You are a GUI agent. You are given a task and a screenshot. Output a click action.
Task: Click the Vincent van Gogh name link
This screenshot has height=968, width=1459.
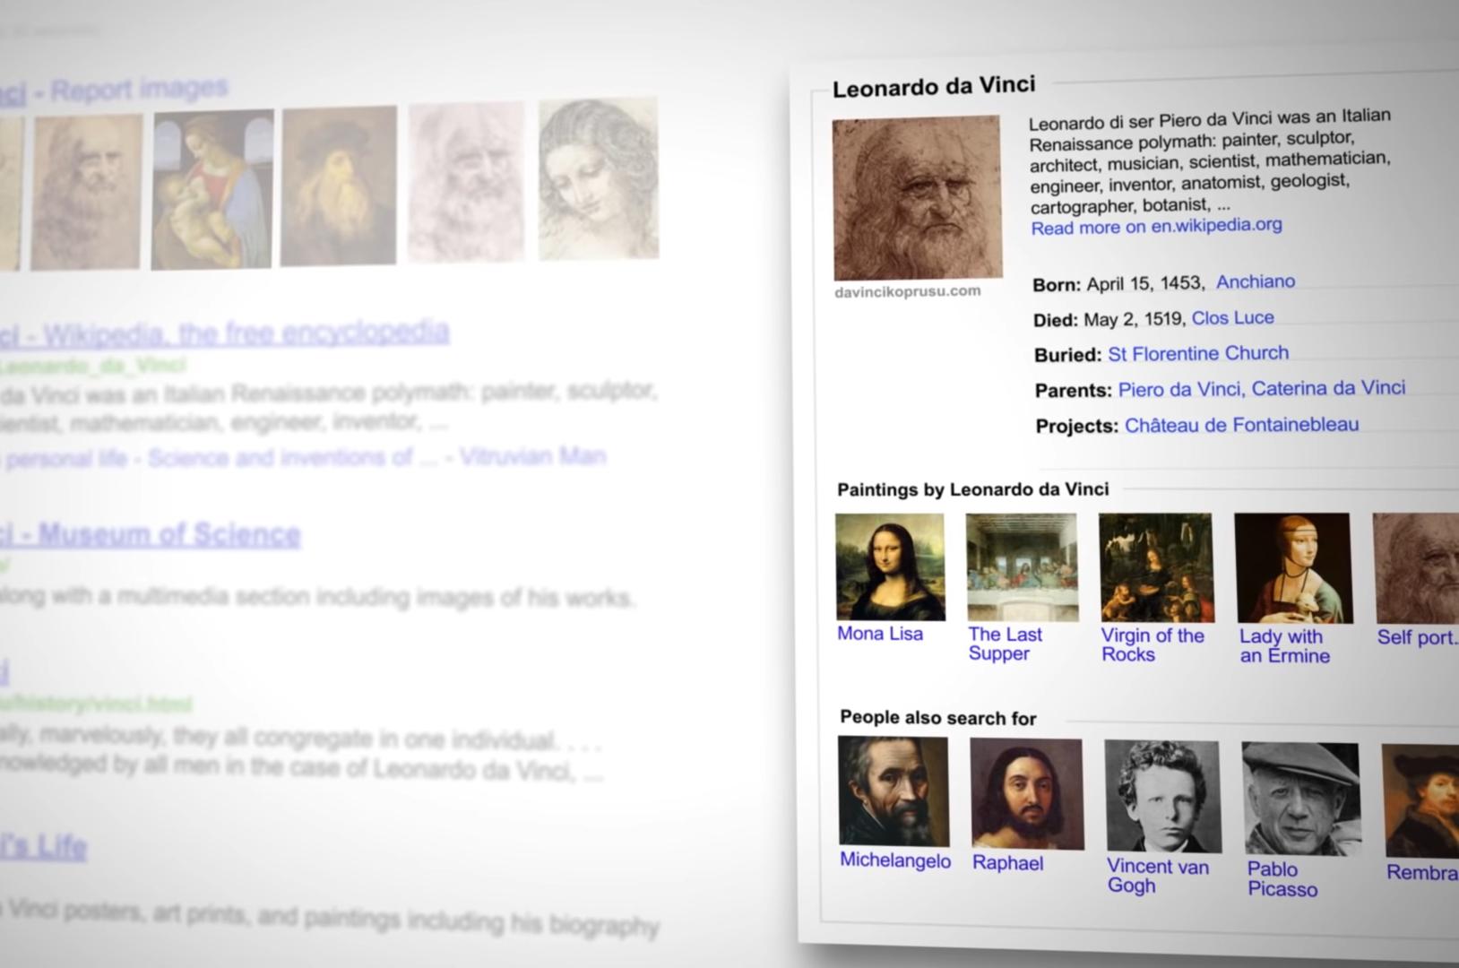click(x=1157, y=876)
